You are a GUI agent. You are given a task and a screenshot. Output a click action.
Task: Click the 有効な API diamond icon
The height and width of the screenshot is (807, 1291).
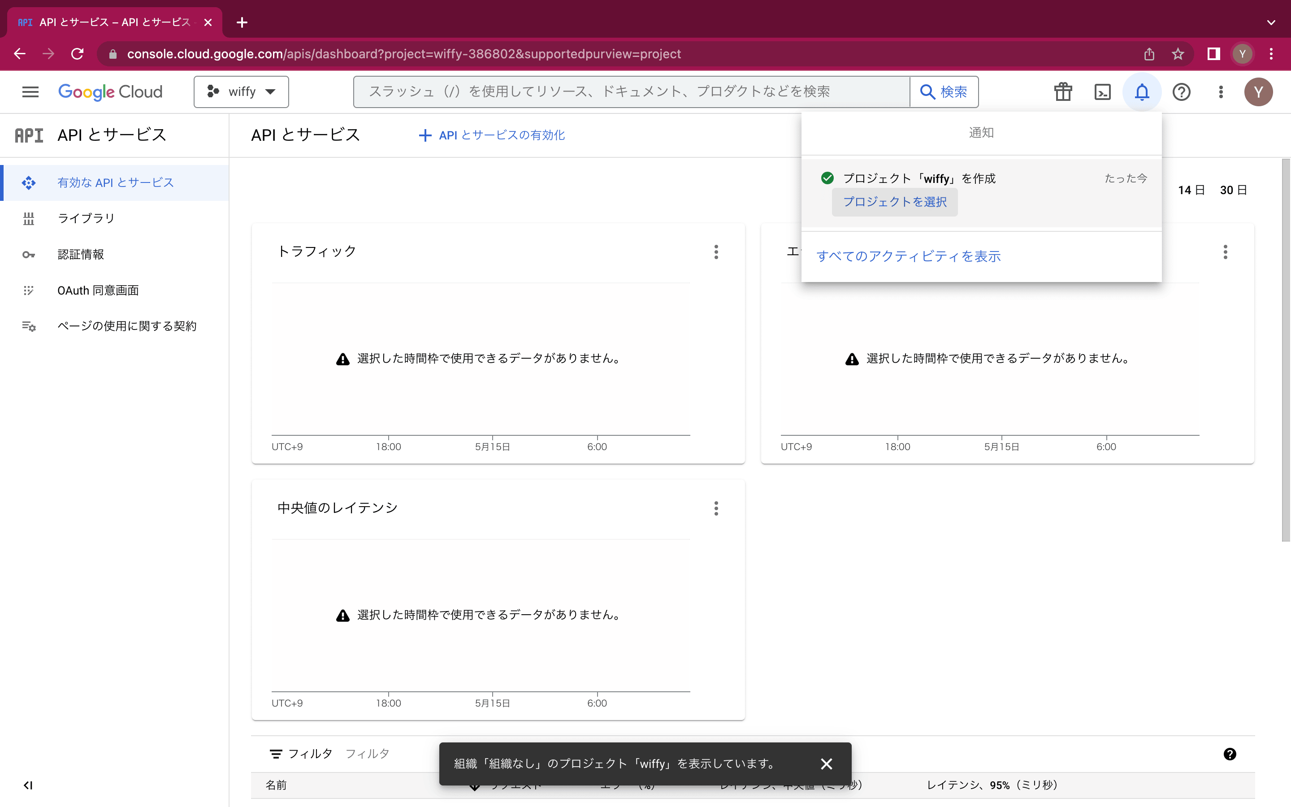point(29,182)
